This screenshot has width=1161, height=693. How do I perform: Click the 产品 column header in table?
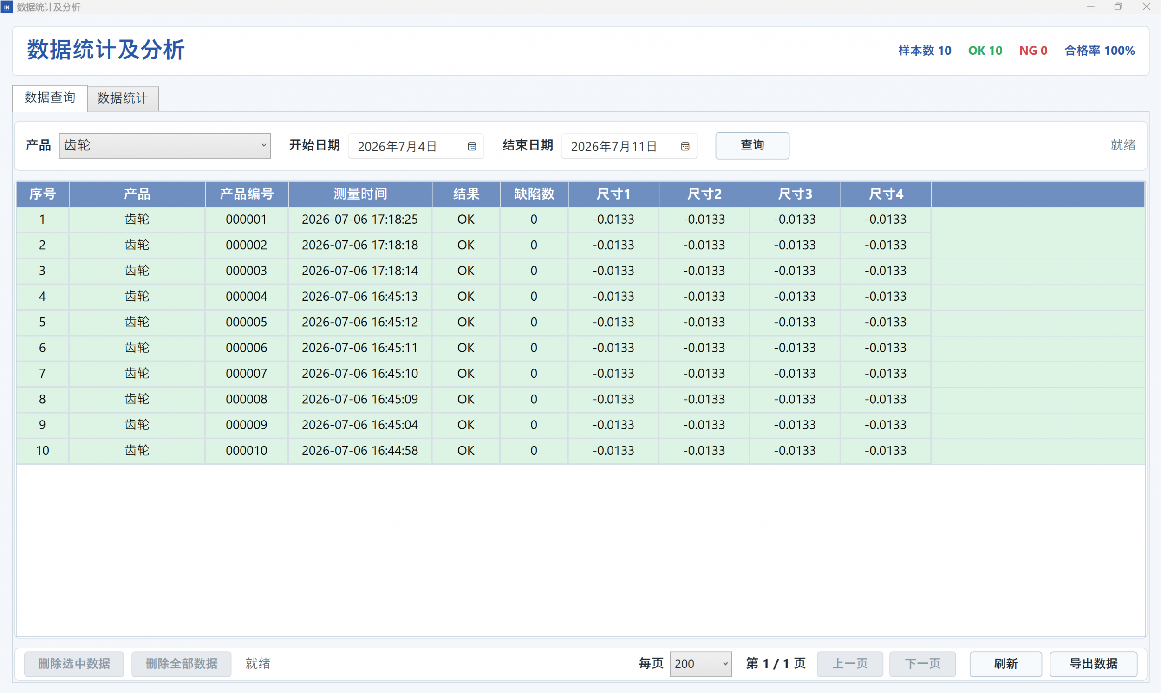137,194
